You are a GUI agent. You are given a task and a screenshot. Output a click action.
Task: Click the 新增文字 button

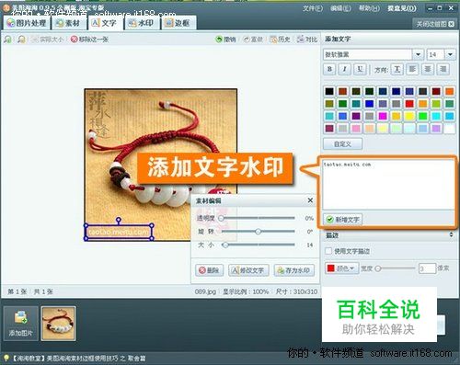[343, 220]
